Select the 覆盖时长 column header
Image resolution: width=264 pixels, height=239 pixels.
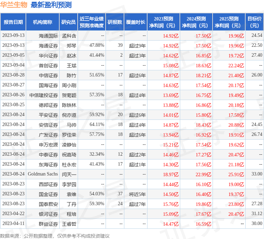click(x=136, y=22)
